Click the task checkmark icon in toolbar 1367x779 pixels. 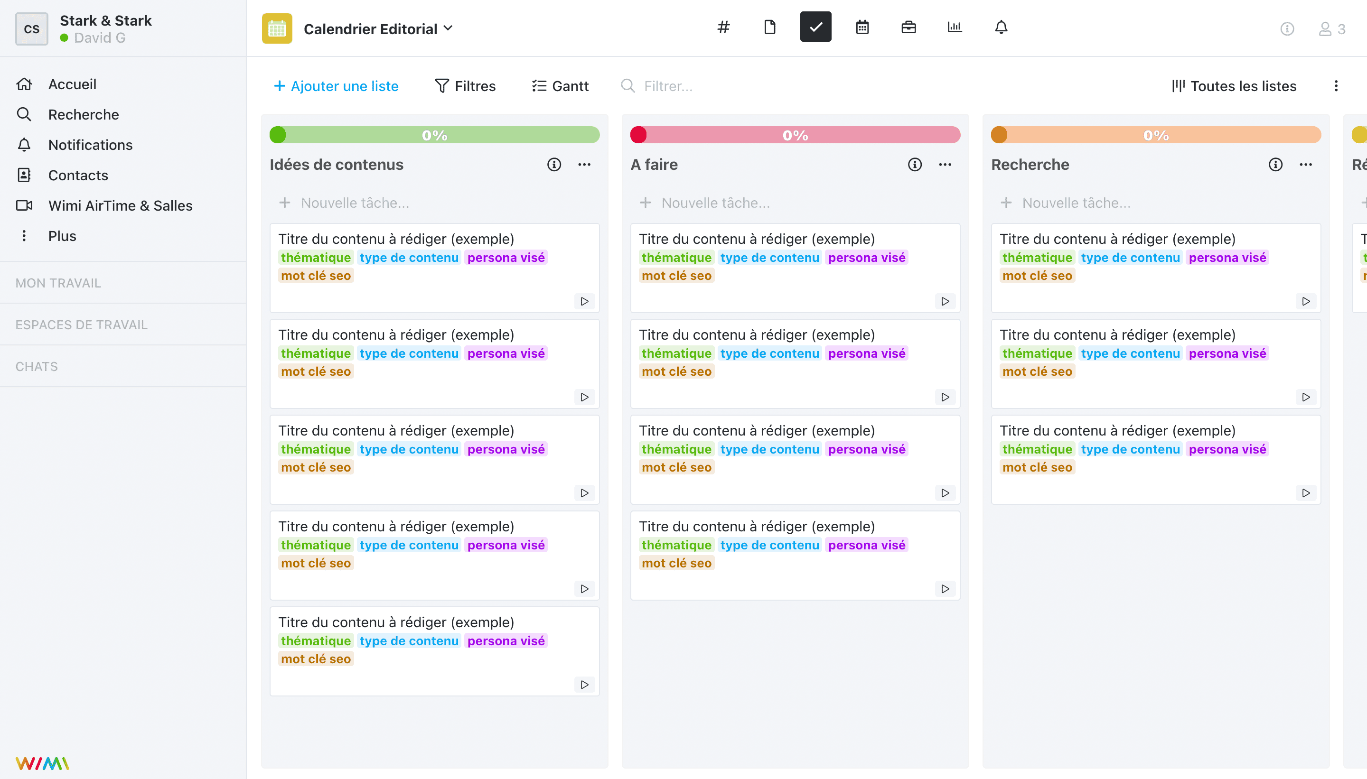[815, 27]
